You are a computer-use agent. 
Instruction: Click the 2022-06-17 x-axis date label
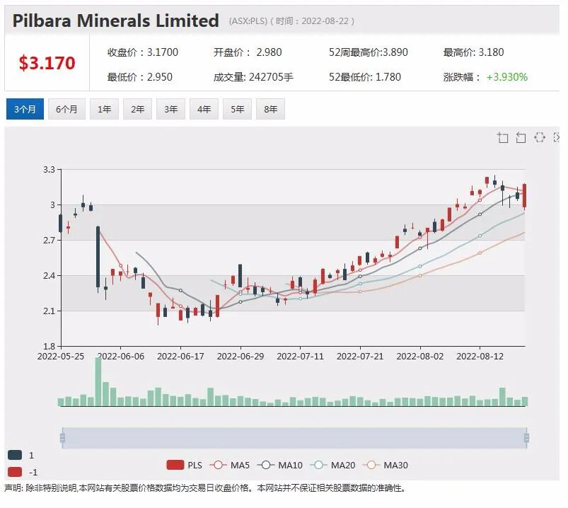[x=180, y=356]
